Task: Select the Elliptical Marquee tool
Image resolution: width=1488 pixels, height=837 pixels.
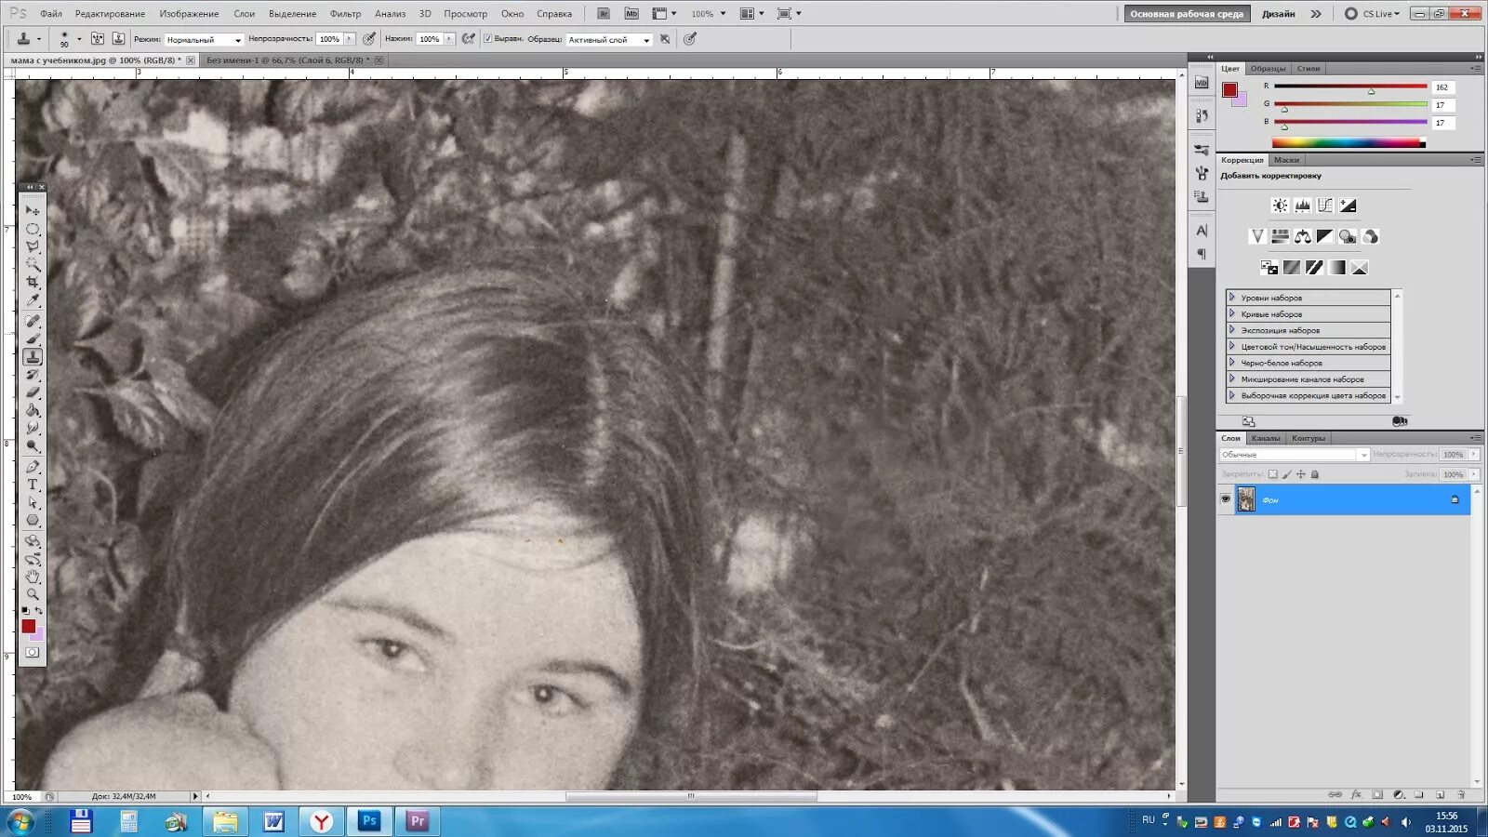Action: point(33,229)
